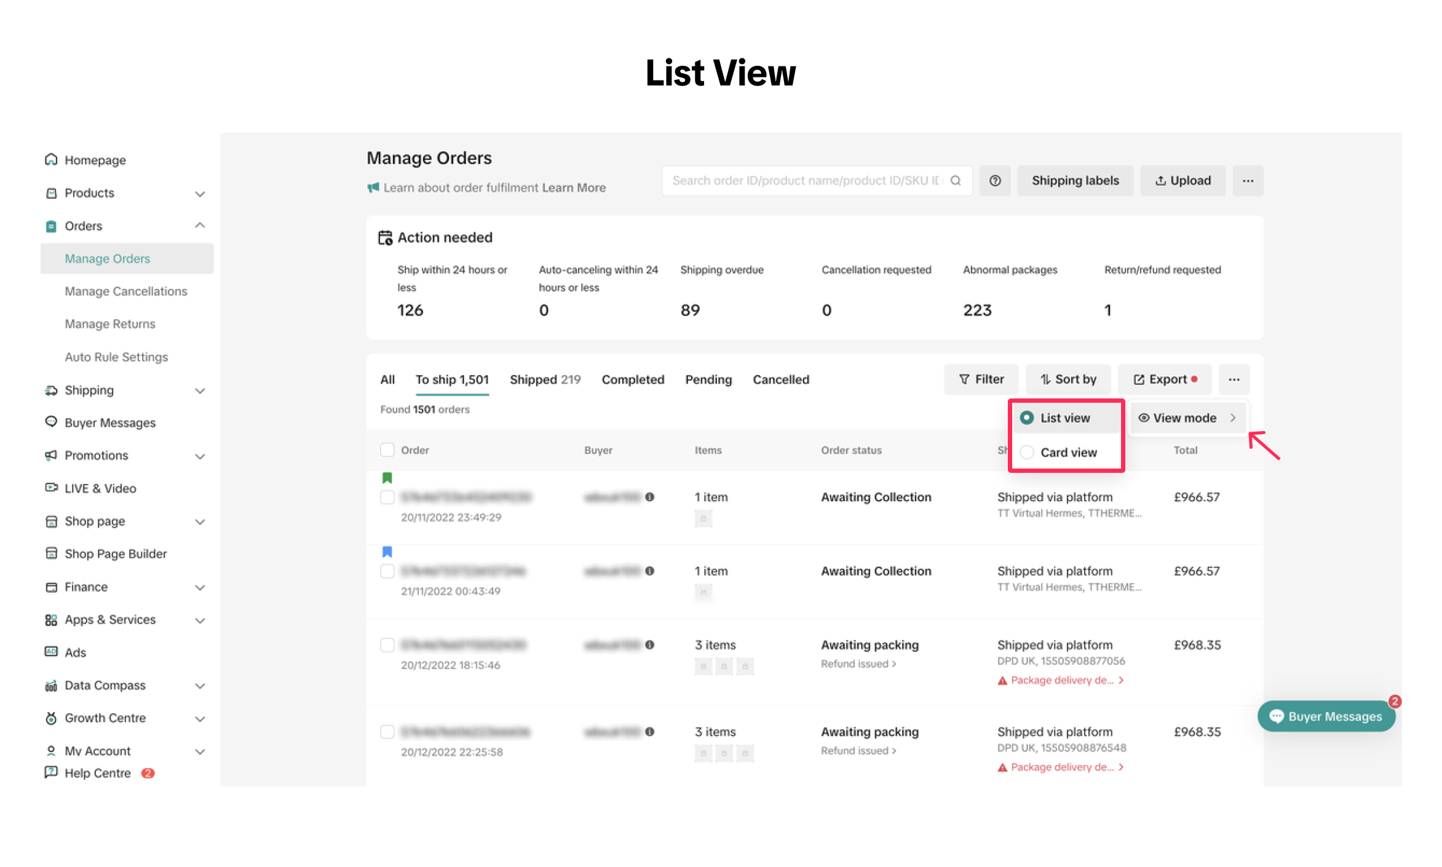Open the three-dots menu beside Export
This screenshot has height=867, width=1442.
click(x=1234, y=379)
